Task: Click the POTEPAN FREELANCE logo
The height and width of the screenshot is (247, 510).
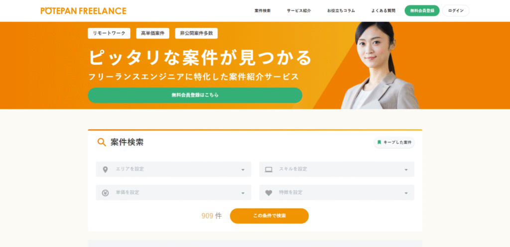Action: pos(83,11)
